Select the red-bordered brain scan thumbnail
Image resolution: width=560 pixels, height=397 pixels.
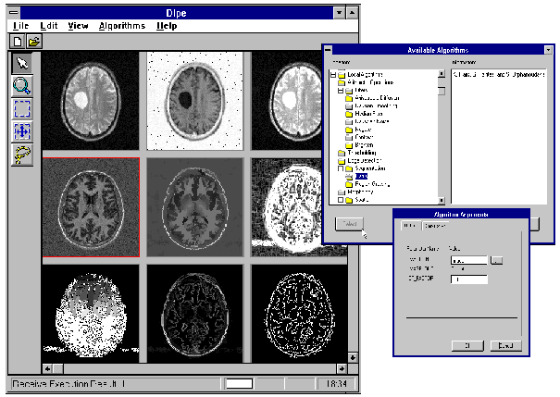coord(91,207)
